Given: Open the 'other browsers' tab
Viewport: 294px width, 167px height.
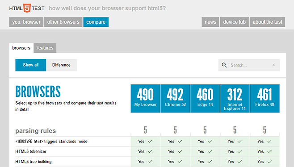Looking at the screenshot, I should (x=63, y=22).
